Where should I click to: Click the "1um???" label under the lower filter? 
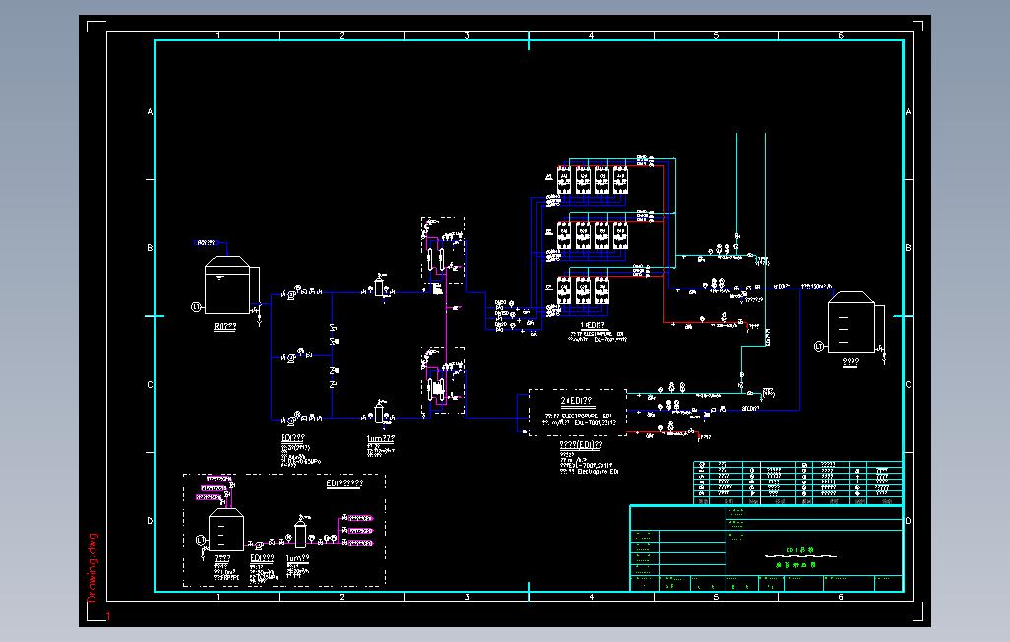point(381,439)
